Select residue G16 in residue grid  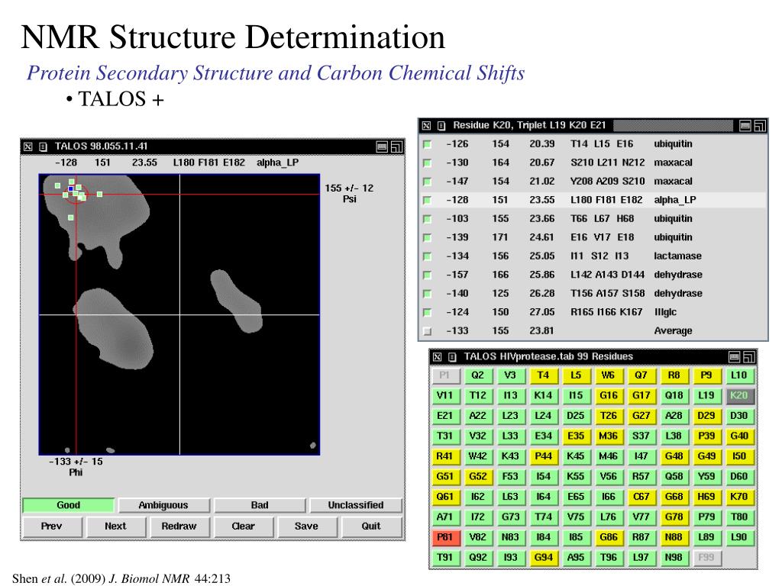609,396
